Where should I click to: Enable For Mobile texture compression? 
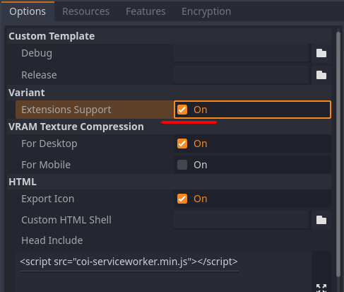point(182,165)
